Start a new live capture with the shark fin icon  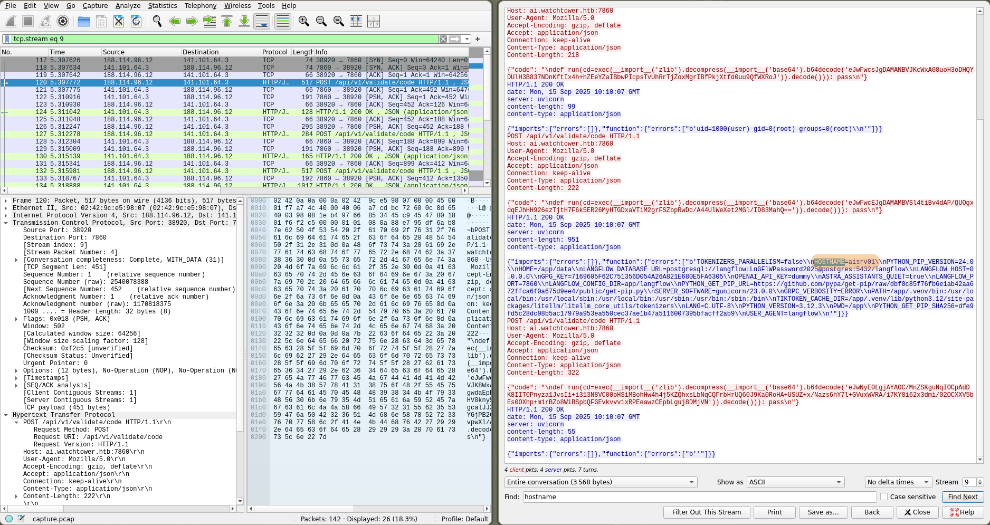point(11,21)
